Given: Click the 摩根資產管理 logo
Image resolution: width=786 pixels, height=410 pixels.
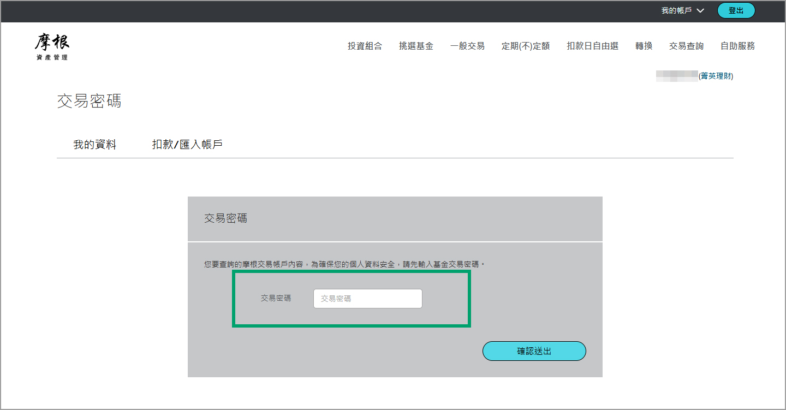Looking at the screenshot, I should (52, 46).
